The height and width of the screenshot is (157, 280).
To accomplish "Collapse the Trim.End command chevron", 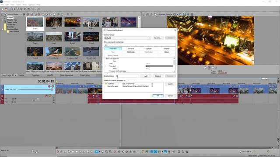I will (105, 66).
